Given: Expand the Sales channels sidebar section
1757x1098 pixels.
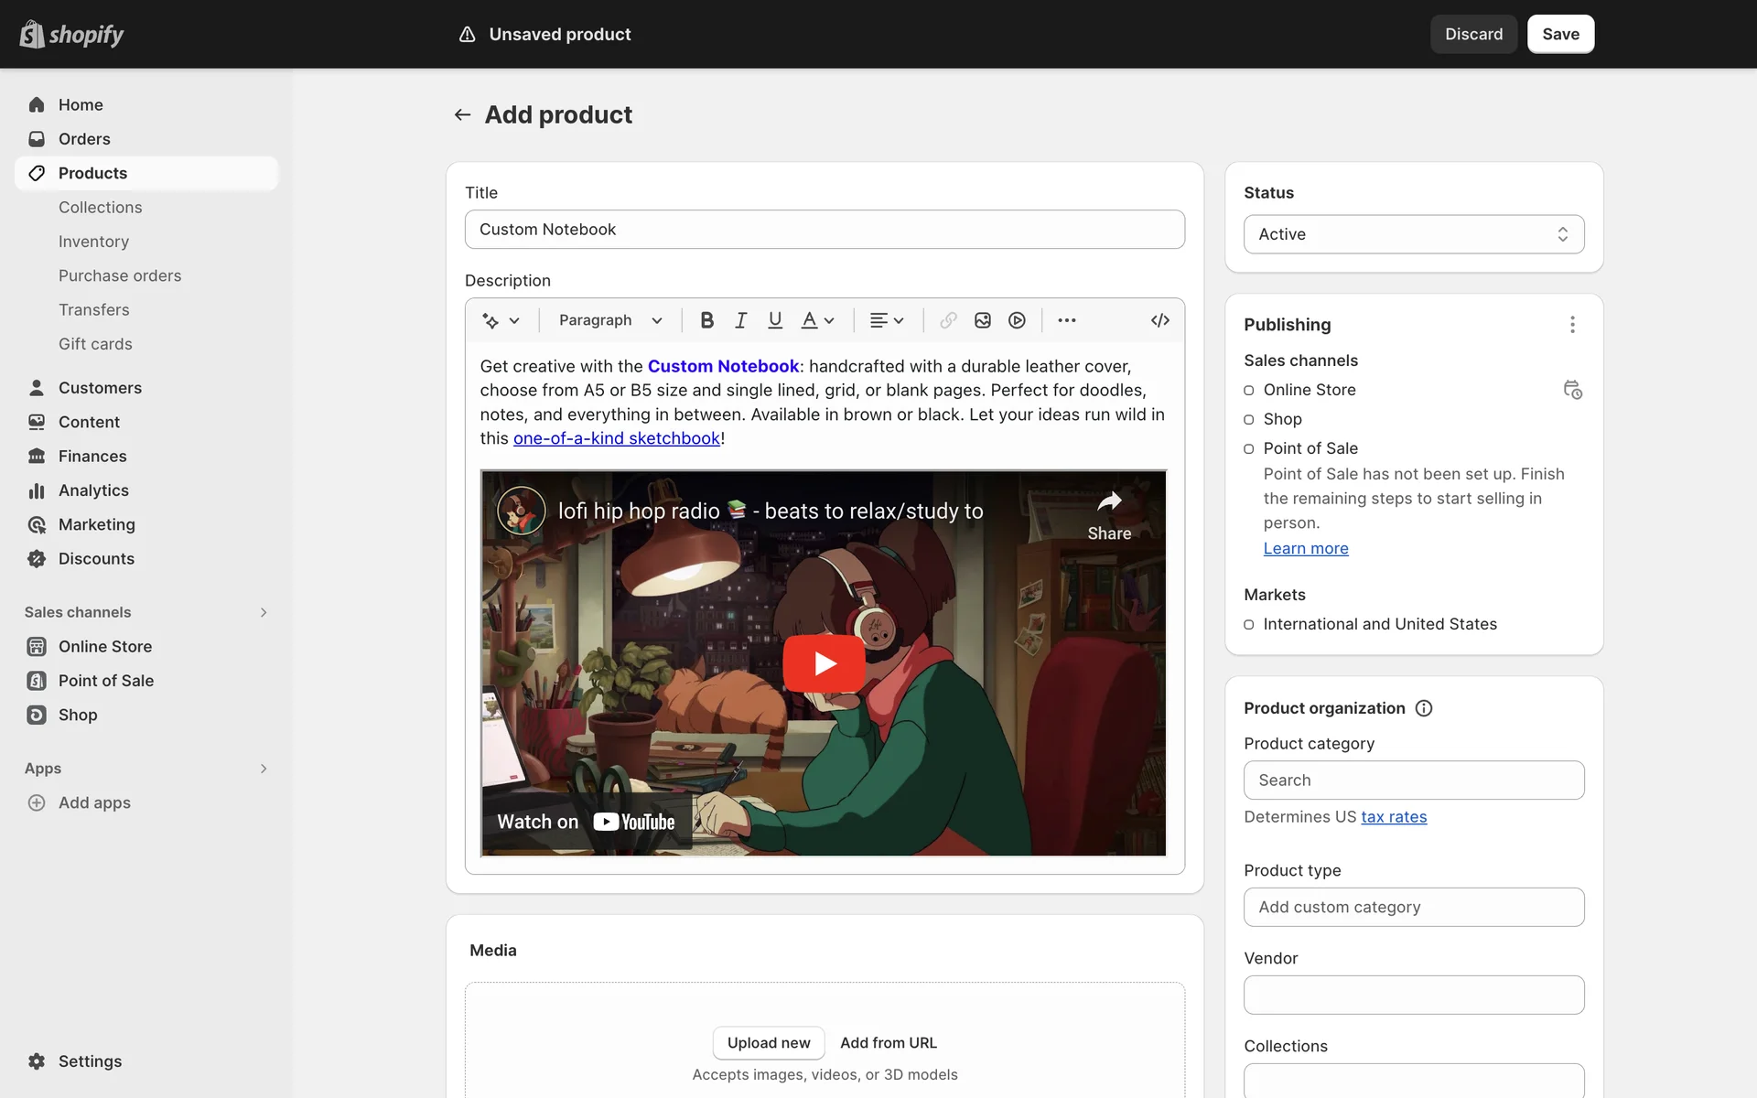Looking at the screenshot, I should pos(263,612).
